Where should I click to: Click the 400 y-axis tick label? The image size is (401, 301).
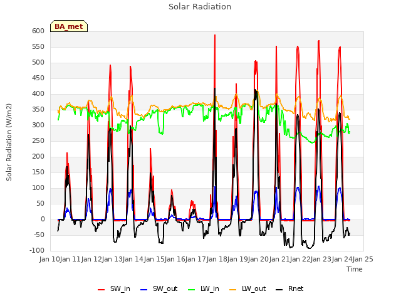coord(38,94)
